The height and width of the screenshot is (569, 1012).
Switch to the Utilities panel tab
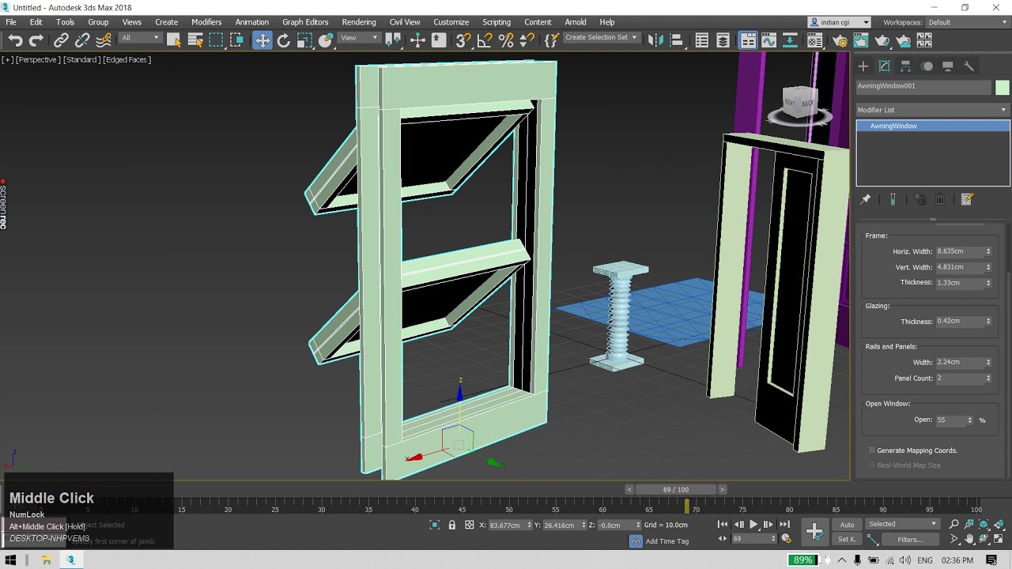pos(969,66)
